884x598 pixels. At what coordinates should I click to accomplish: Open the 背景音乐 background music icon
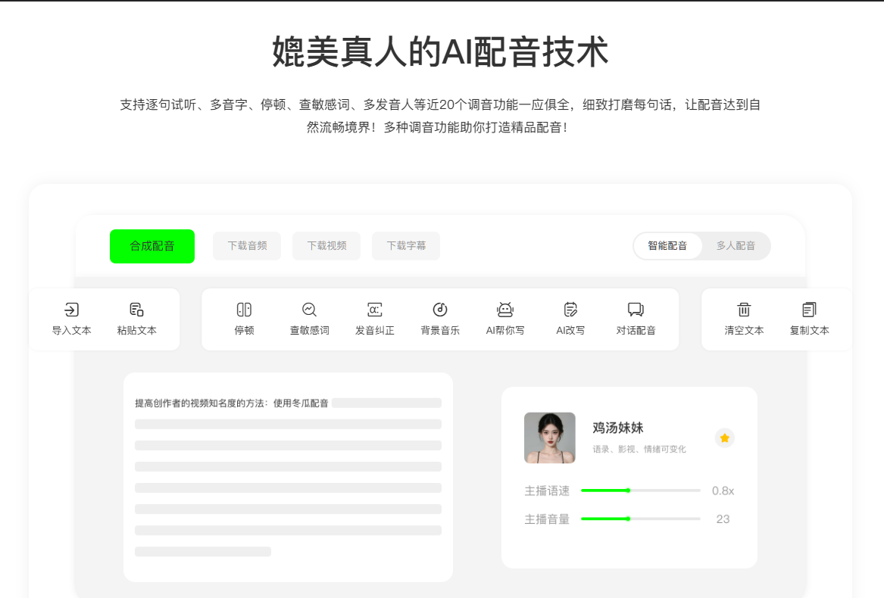point(440,310)
